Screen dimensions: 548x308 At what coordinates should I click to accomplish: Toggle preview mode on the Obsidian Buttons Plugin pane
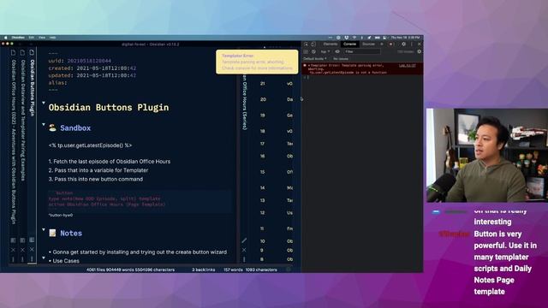[x=32, y=240]
